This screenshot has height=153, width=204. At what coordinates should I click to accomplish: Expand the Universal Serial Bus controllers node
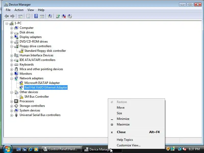[11, 115]
